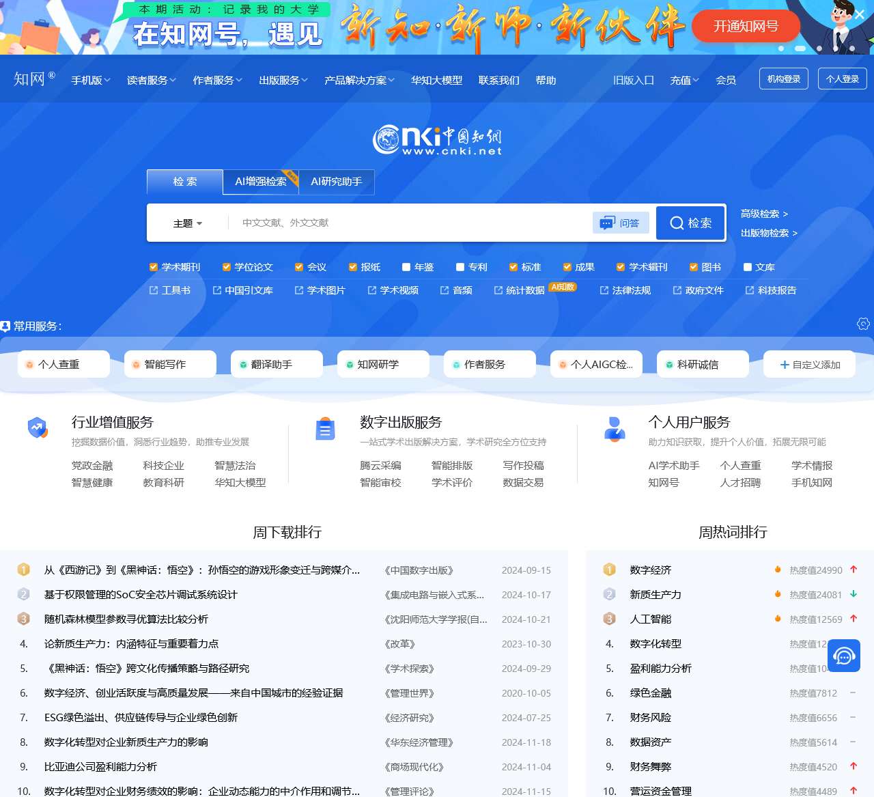Expand 读者服务 dropdown menu
The width and height of the screenshot is (874, 797).
coord(152,80)
